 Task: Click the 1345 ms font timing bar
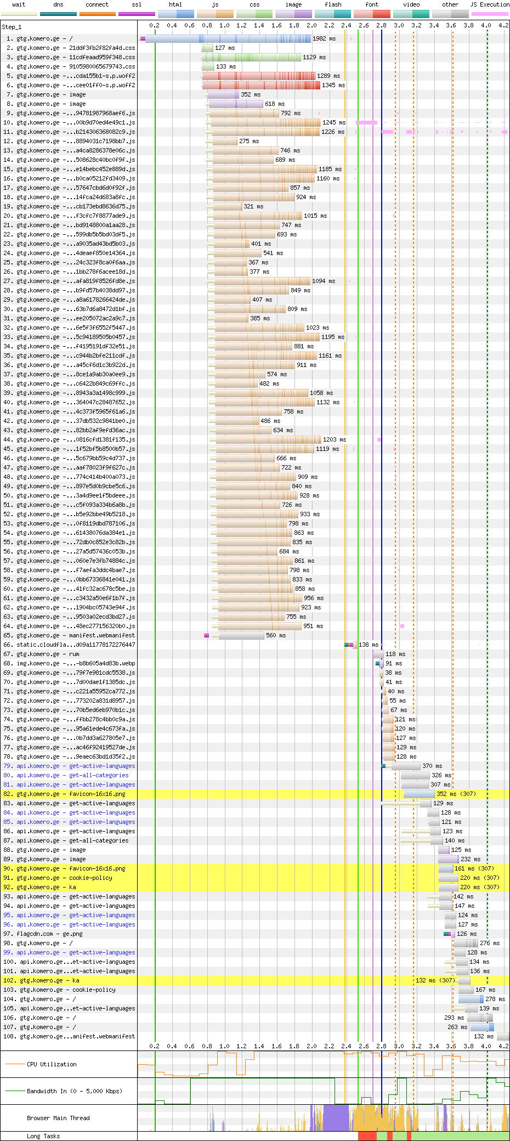tap(262, 86)
